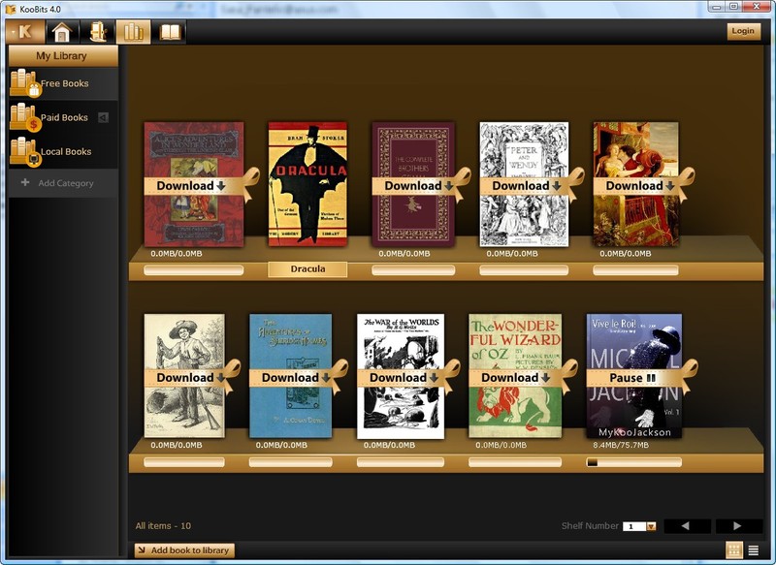Open the Shelf Number dropdown
The width and height of the screenshot is (776, 565).
coord(651,526)
